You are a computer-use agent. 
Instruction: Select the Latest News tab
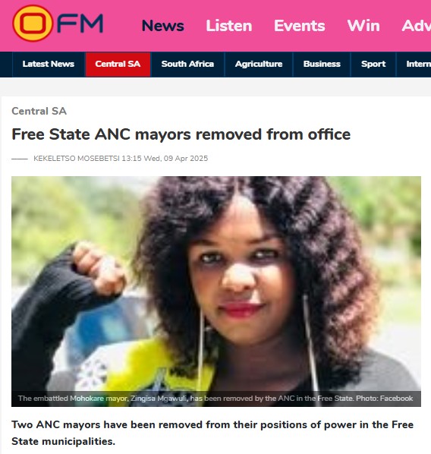tap(49, 64)
